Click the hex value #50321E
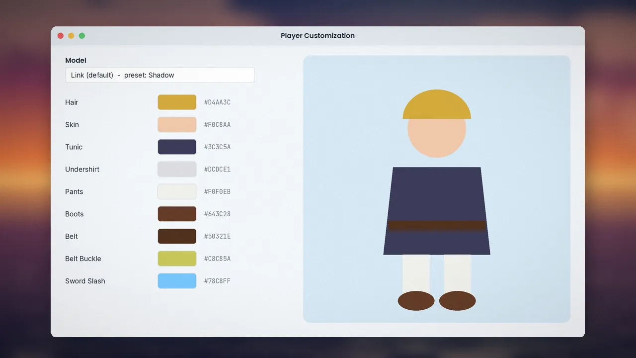Image resolution: width=636 pixels, height=358 pixels. tap(217, 237)
